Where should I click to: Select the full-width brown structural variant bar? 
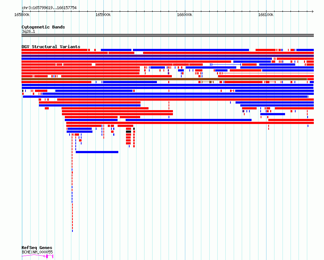pyautogui.click(x=164, y=79)
